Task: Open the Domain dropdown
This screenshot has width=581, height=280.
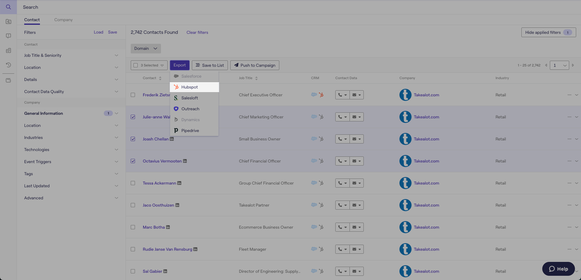Action: click(x=146, y=48)
